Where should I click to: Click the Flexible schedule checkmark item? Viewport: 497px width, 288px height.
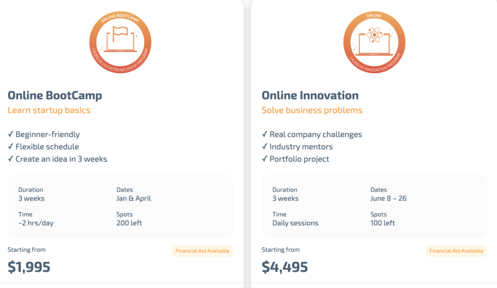(x=44, y=147)
